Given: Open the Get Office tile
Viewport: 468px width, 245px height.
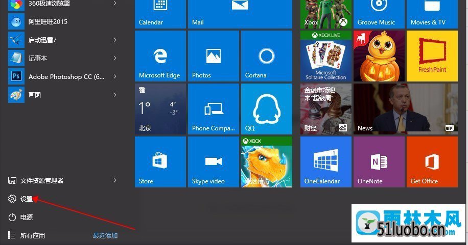Looking at the screenshot, I should 432,162.
